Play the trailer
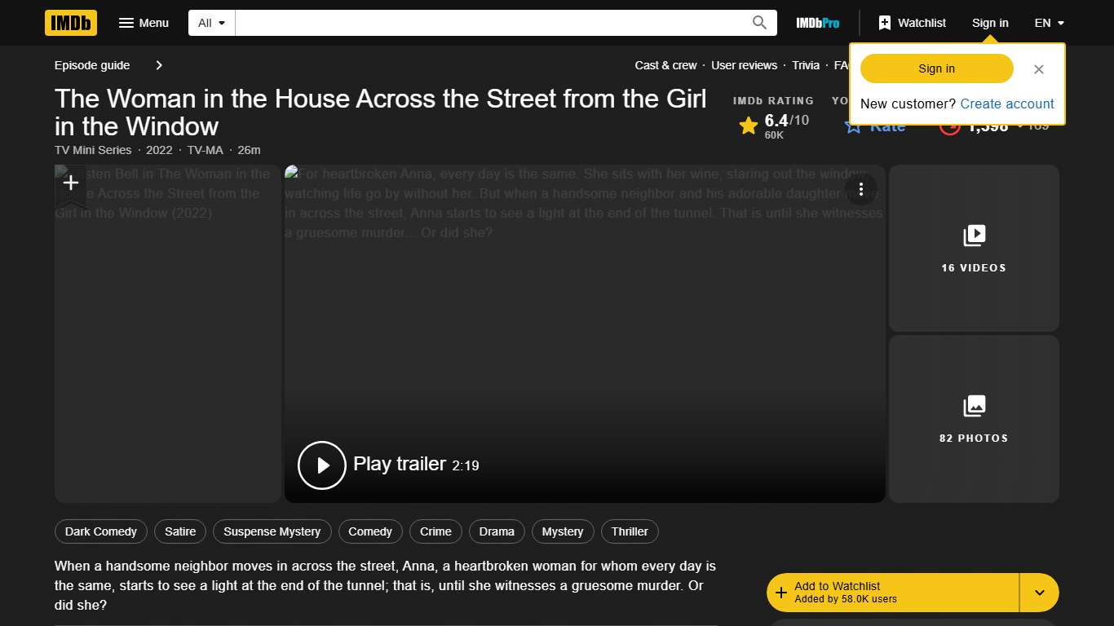This screenshot has height=626, width=1114. point(321,465)
